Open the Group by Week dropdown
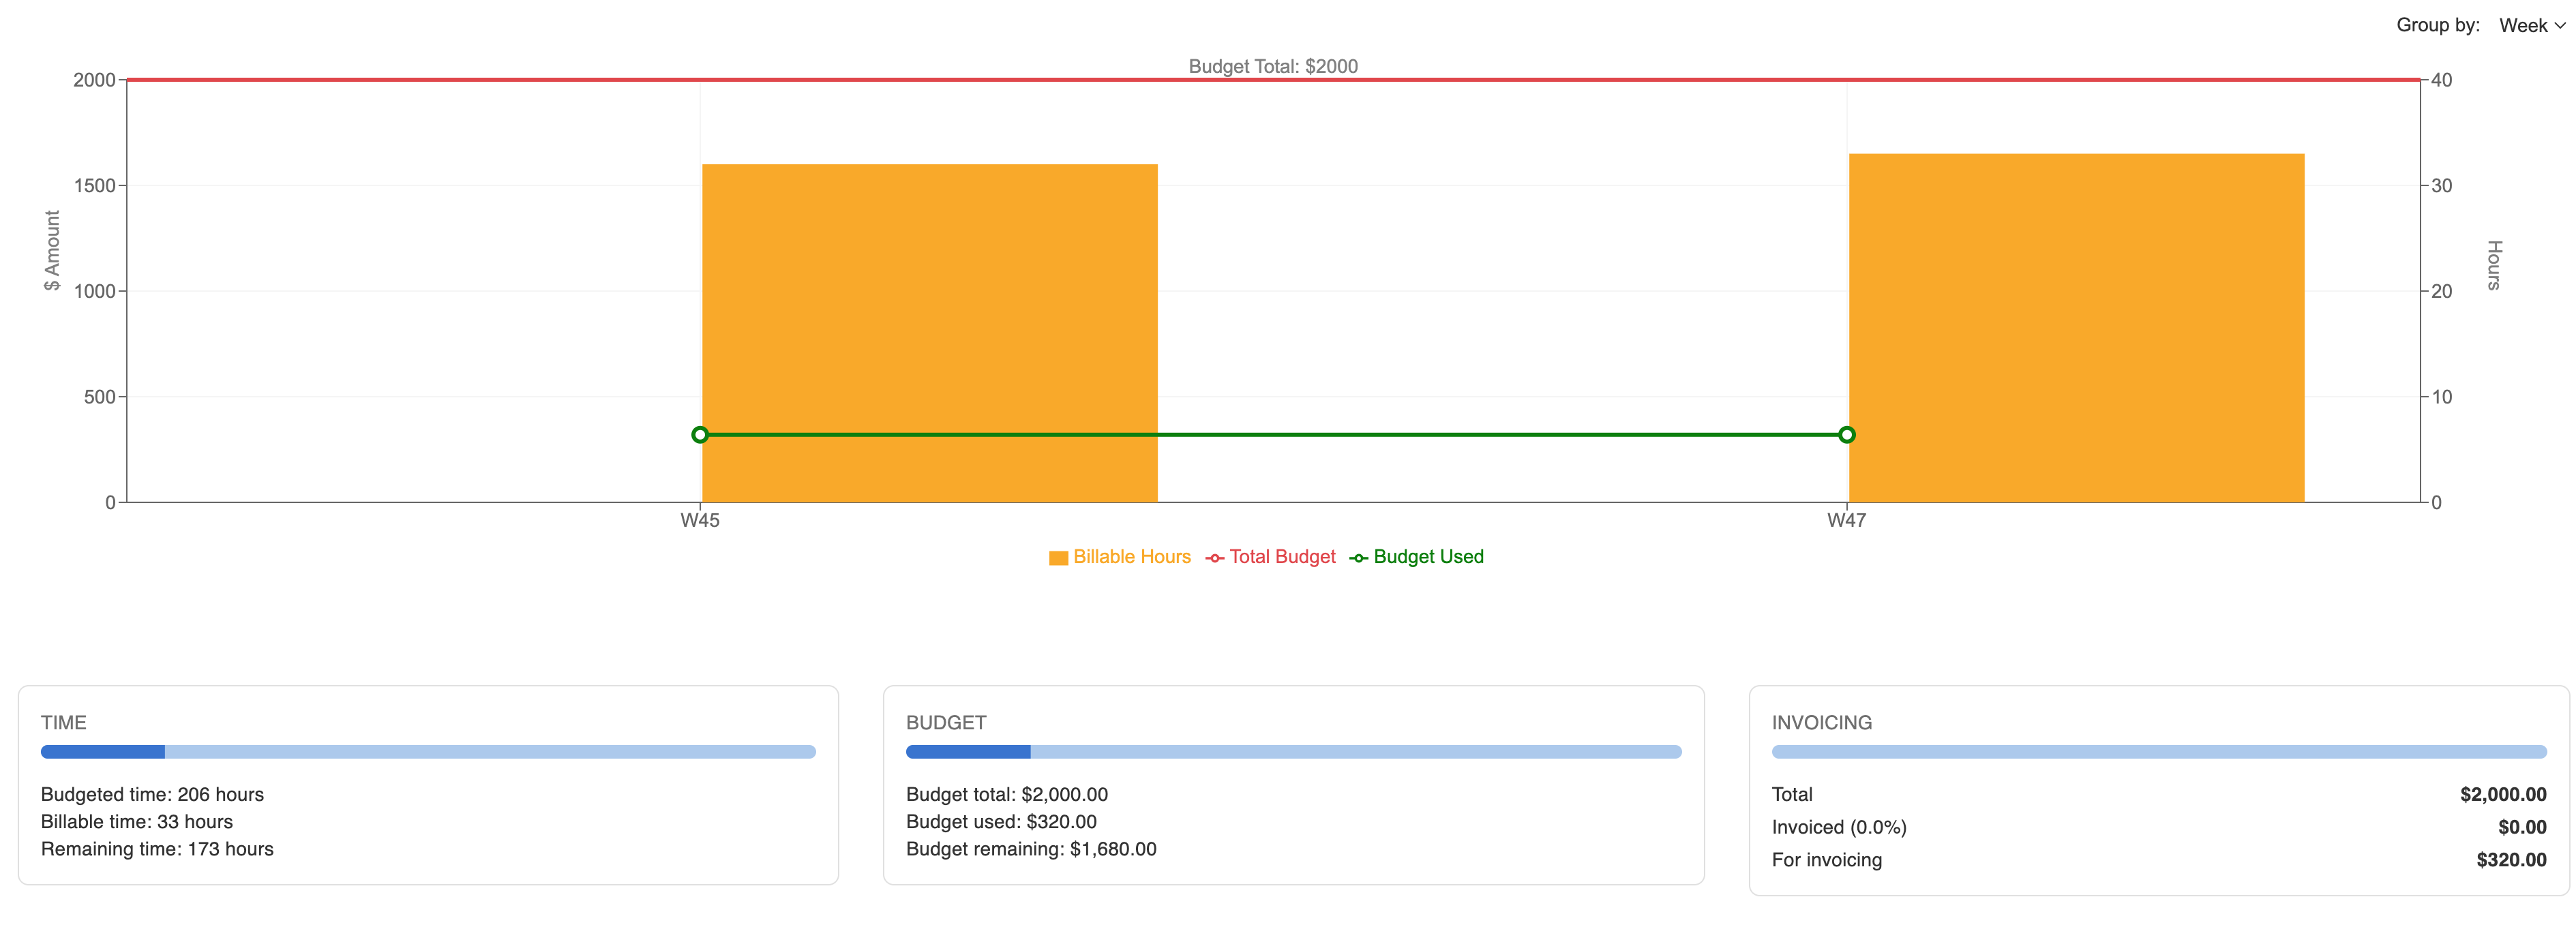 click(x=2531, y=26)
